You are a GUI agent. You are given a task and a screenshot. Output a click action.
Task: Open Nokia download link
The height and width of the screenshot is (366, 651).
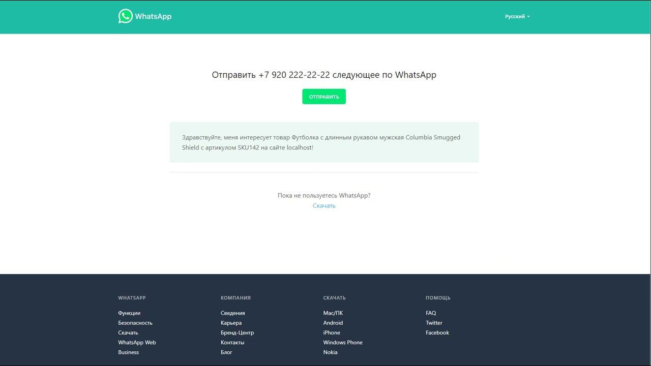pyautogui.click(x=331, y=352)
